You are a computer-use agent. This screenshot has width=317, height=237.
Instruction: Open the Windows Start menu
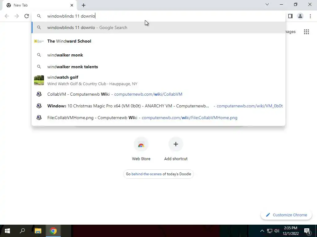(7, 231)
